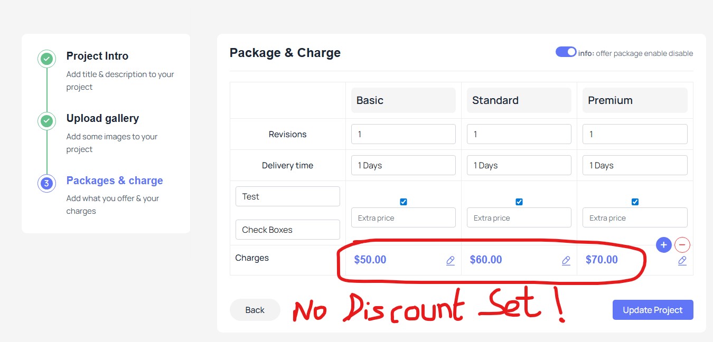This screenshot has height=342, width=713.
Task: Click the edit pencil for Standard charge
Action: point(566,260)
